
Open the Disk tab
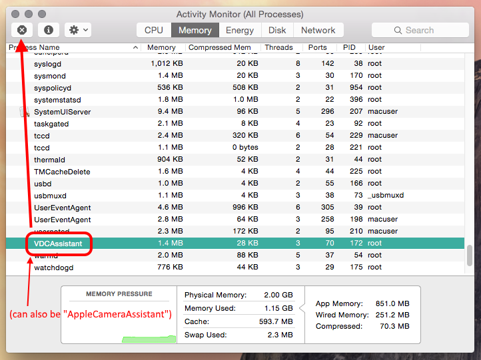pos(277,30)
